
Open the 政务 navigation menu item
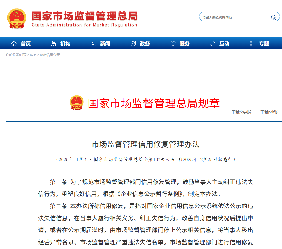(145, 43)
